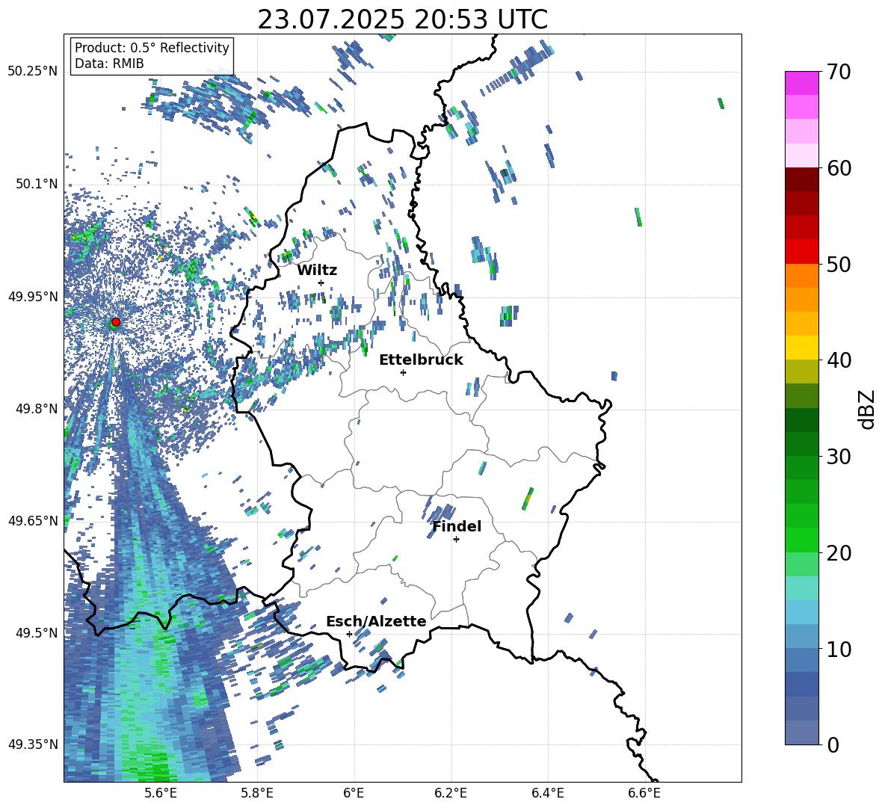Pick the magenta top segment of the colorbar
The image size is (885, 808).
click(801, 83)
